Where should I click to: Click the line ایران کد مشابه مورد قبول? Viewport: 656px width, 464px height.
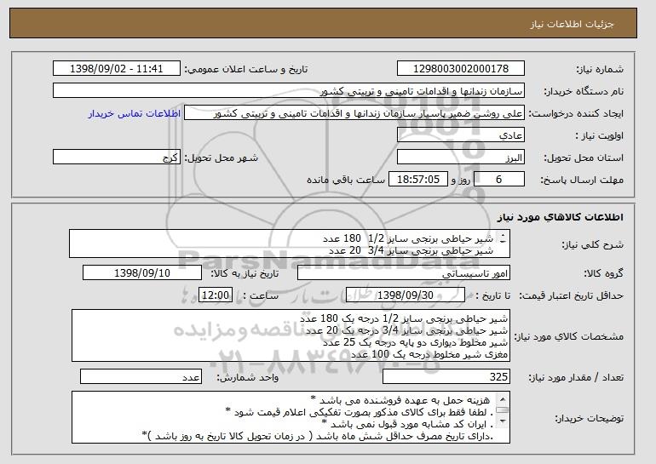pyautogui.click(x=407, y=424)
